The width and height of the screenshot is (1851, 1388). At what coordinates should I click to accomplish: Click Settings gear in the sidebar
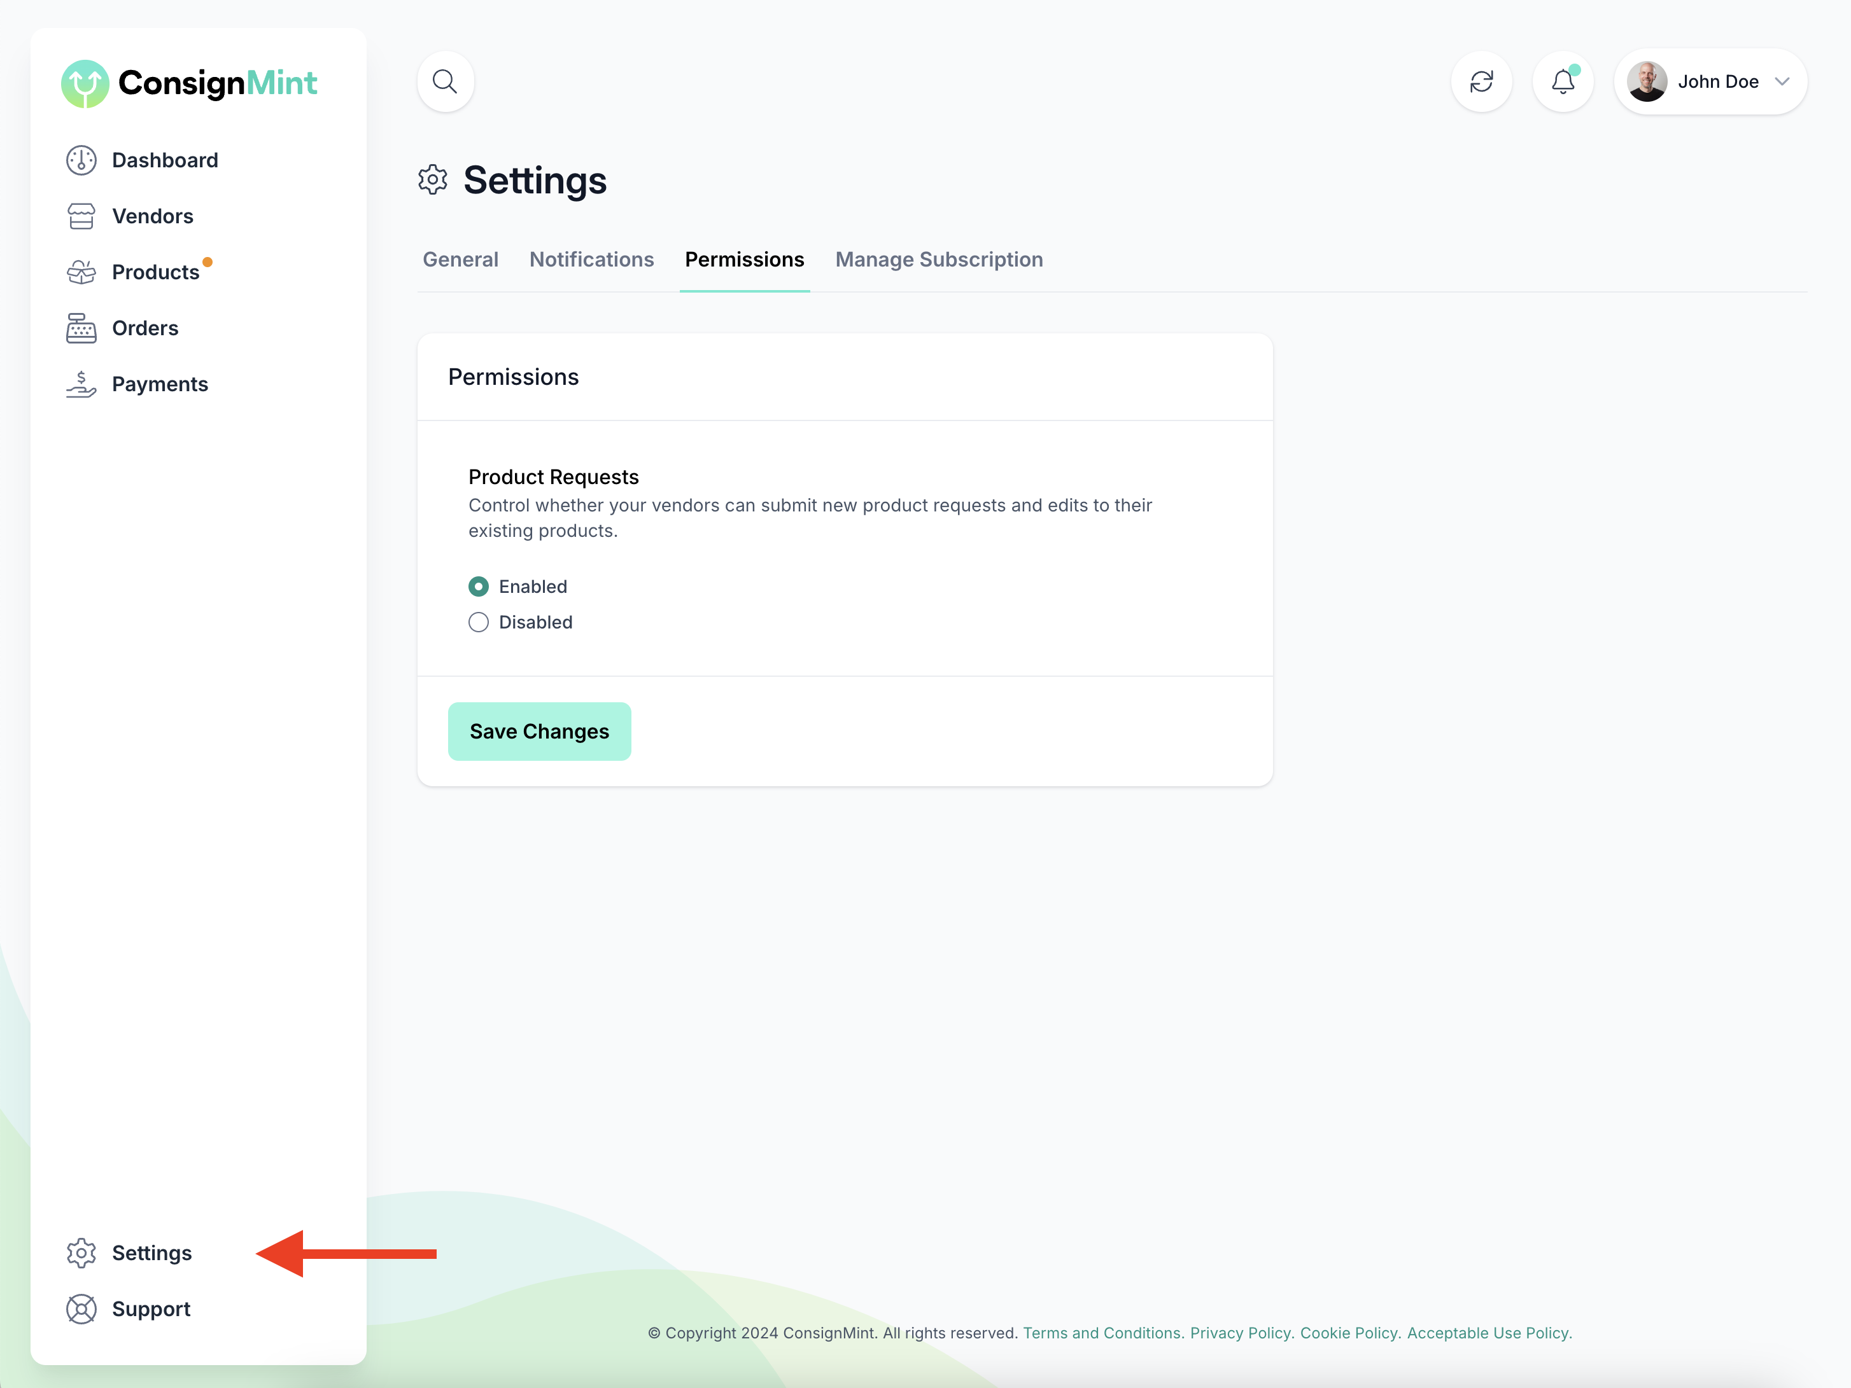(x=81, y=1253)
